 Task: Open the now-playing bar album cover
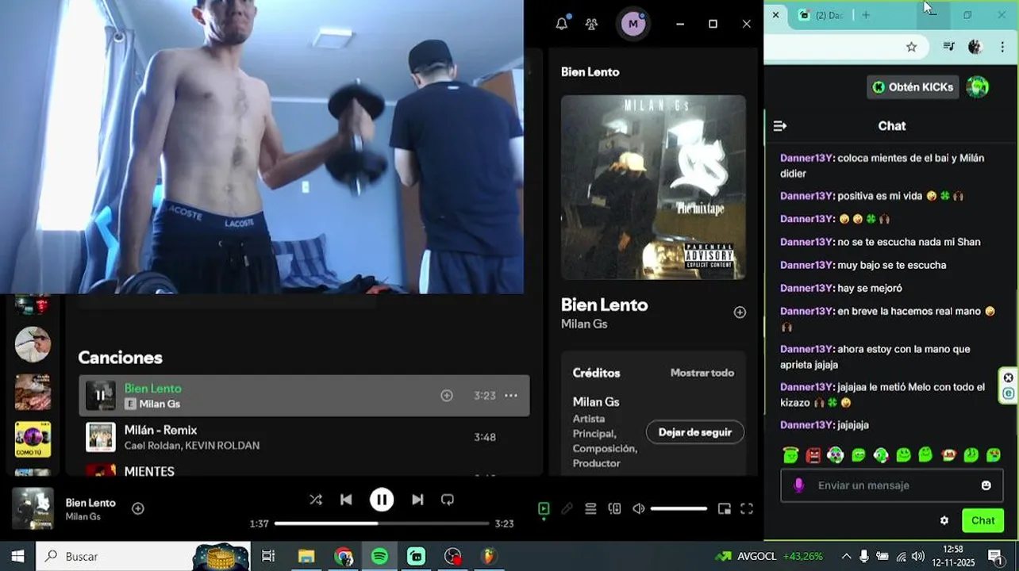point(33,508)
